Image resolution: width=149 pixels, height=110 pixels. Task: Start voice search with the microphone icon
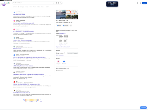point(56,3)
